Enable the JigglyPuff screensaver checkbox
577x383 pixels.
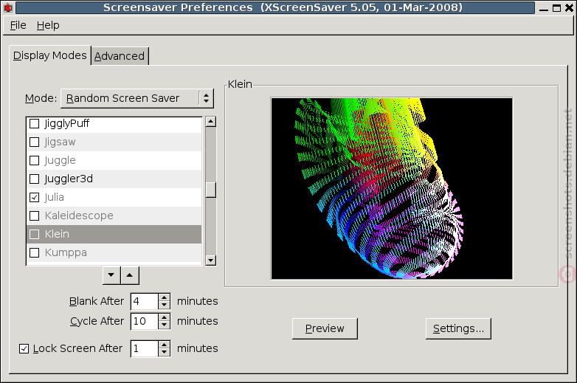(x=34, y=124)
